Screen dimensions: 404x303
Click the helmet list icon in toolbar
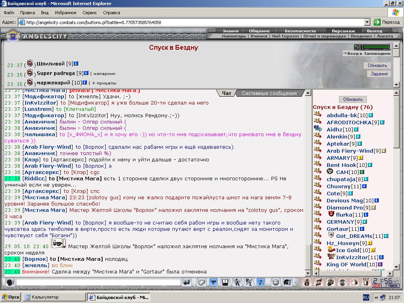[x=287, y=282]
